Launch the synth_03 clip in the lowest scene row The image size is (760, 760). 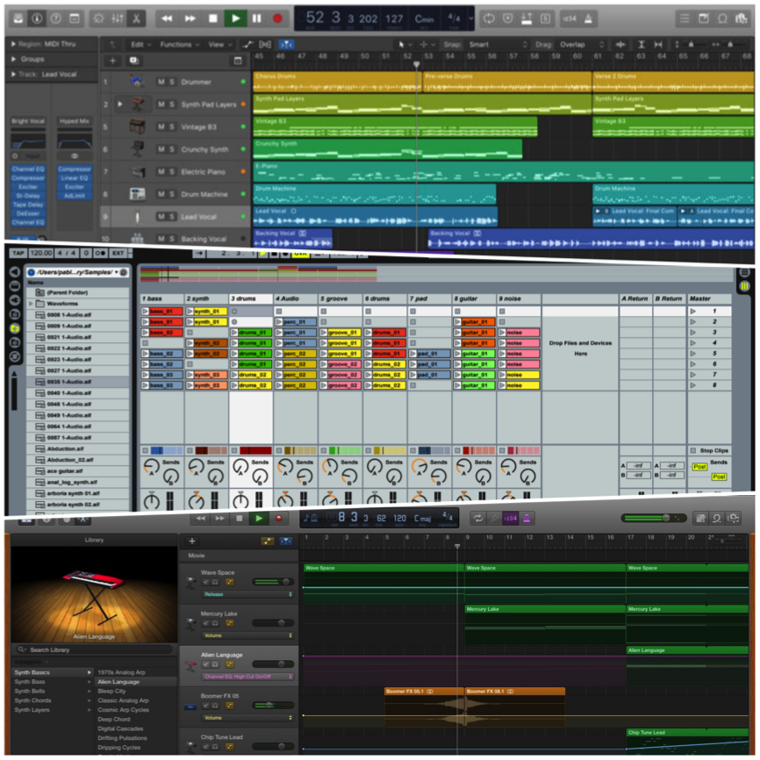207,385
